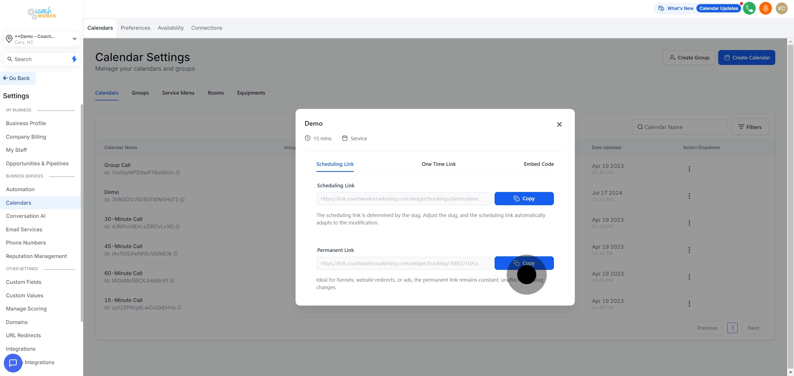The width and height of the screenshot is (794, 376).
Task: Open the green phone dialer icon
Action: pyautogui.click(x=749, y=8)
